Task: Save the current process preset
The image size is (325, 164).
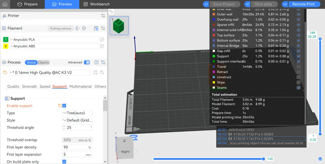Action: (x=95, y=72)
